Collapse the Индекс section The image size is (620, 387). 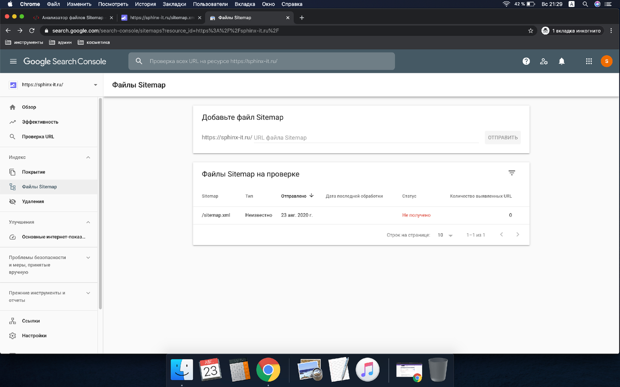[88, 157]
